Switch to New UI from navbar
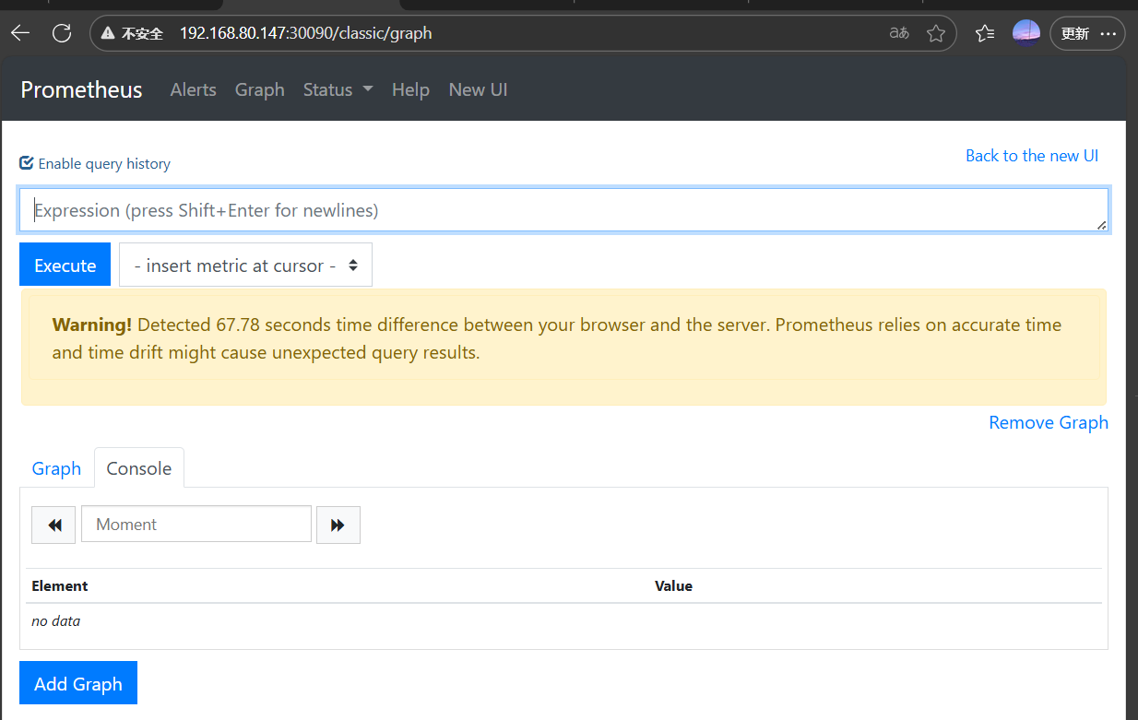This screenshot has height=720, width=1138. [x=478, y=89]
